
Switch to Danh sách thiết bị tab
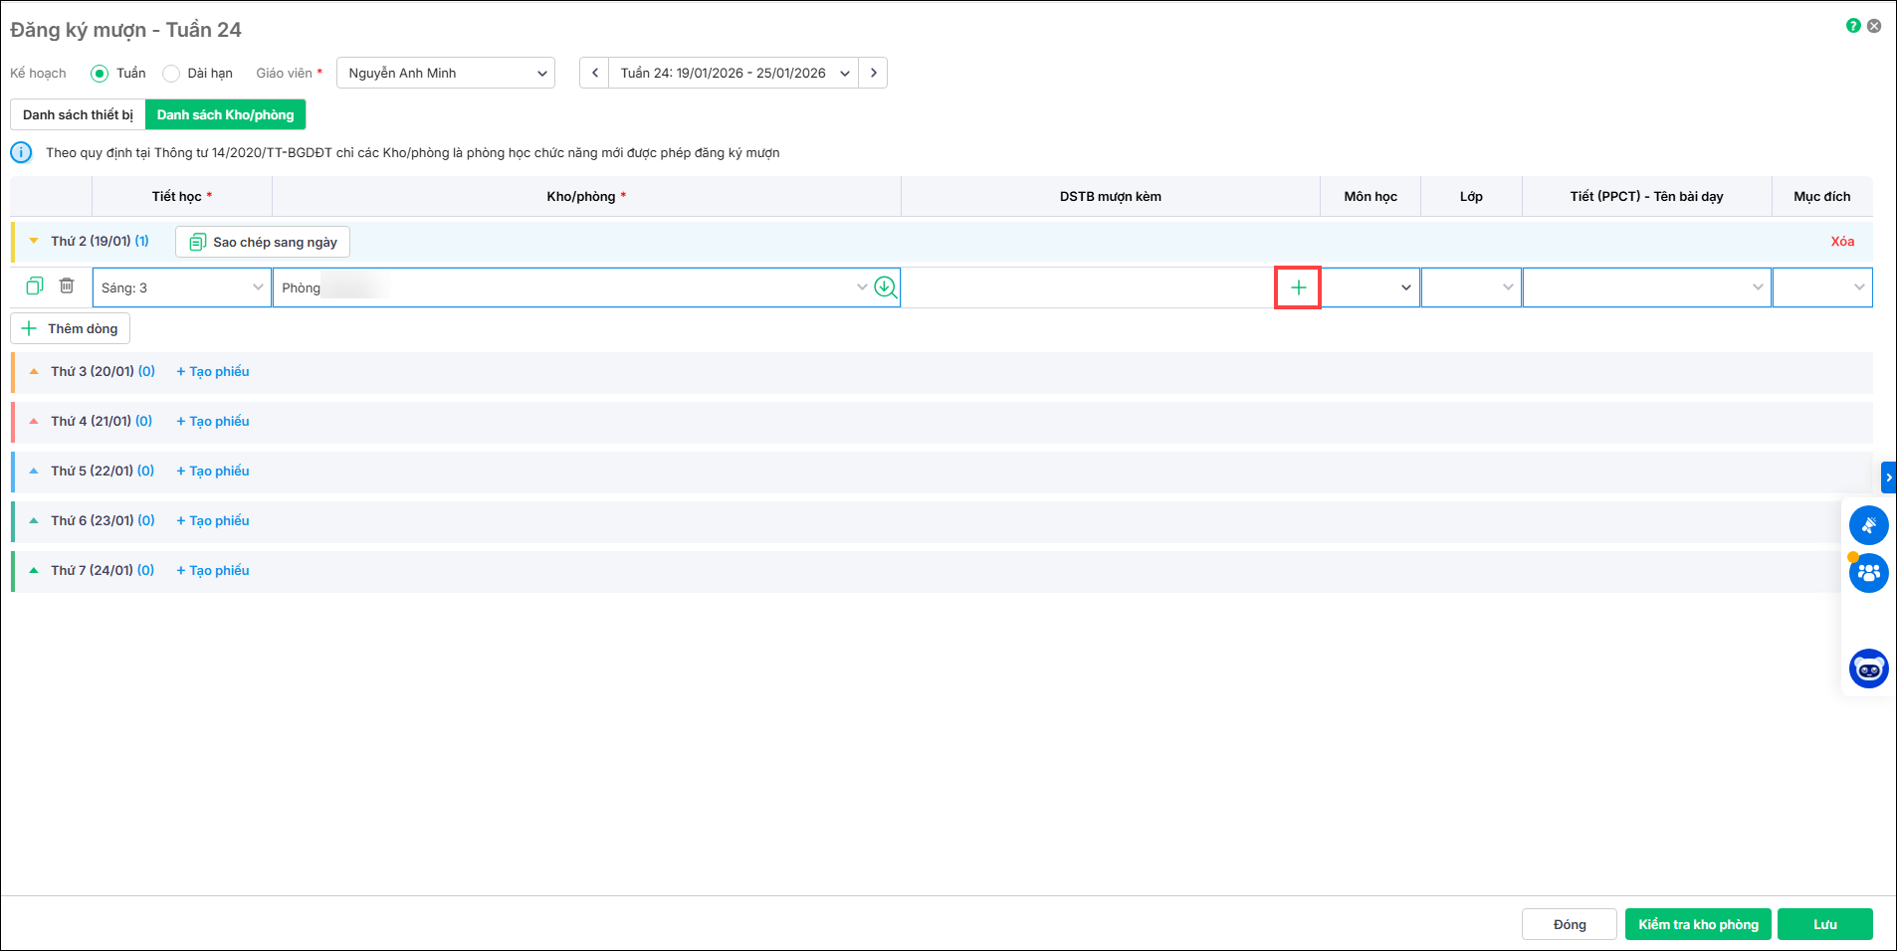[x=78, y=114]
